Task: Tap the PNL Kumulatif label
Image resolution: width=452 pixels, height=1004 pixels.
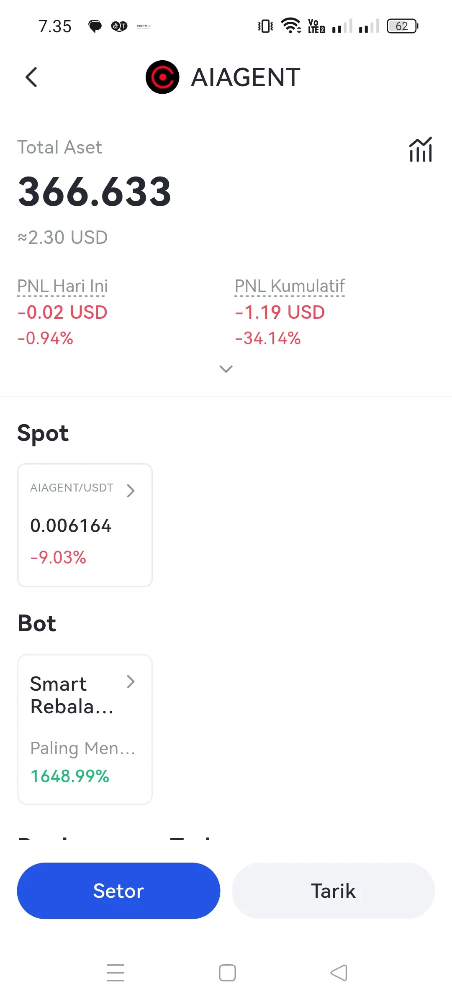Action: click(x=290, y=286)
